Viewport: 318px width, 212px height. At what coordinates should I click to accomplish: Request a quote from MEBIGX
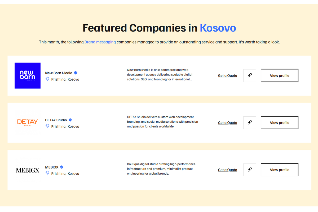tap(227, 170)
